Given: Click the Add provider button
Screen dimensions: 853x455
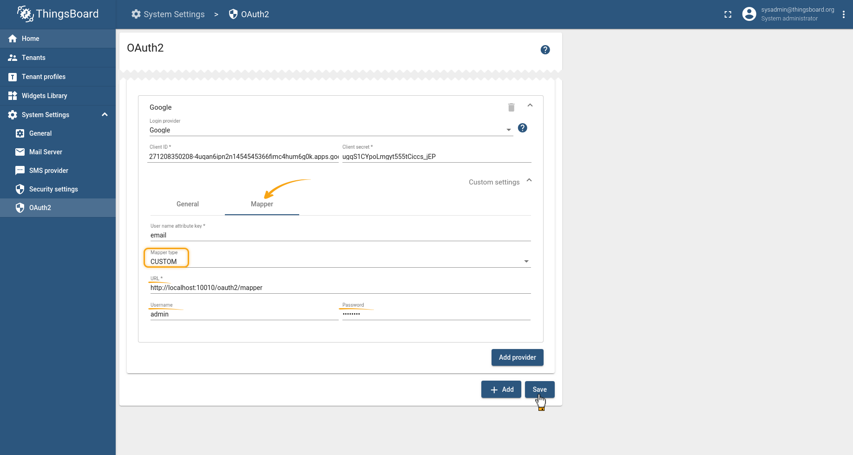Looking at the screenshot, I should 518,357.
